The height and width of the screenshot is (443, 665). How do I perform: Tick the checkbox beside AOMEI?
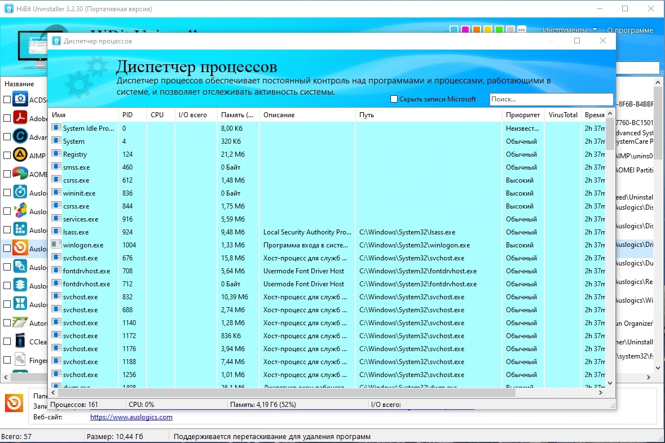pyautogui.click(x=7, y=174)
